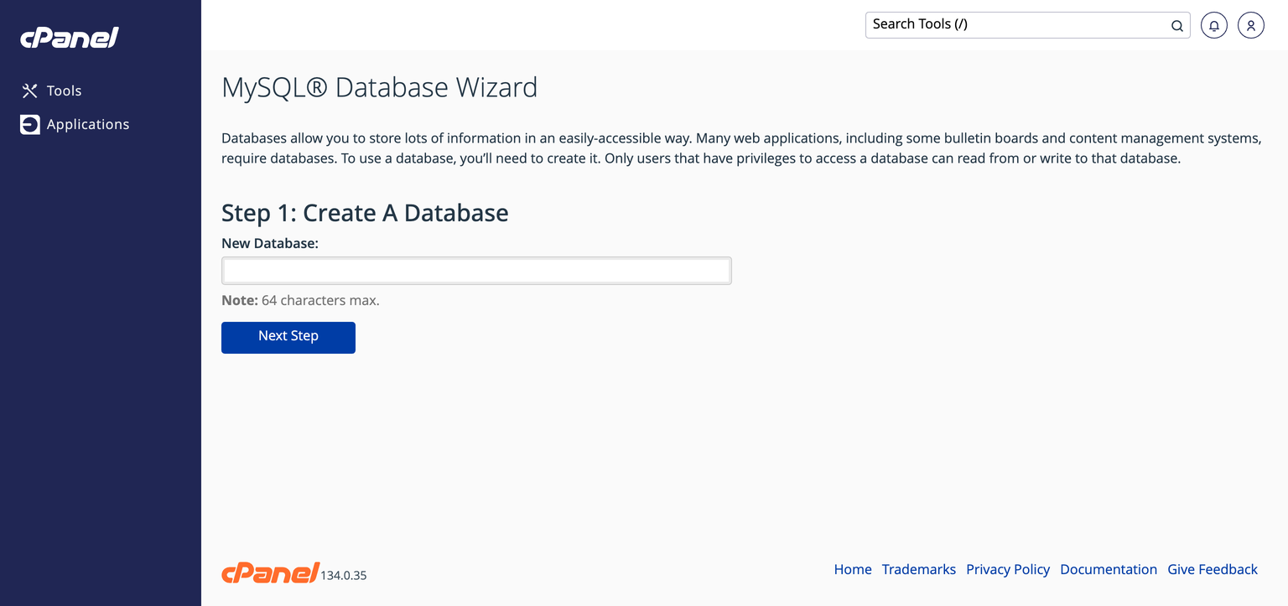
Task: Click the 'New Database:' label
Action: tap(270, 243)
